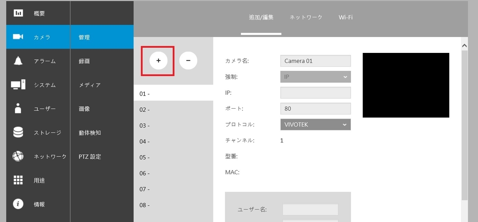The image size is (478, 222).
Task: Click the applications grid icon
Action: click(x=18, y=180)
